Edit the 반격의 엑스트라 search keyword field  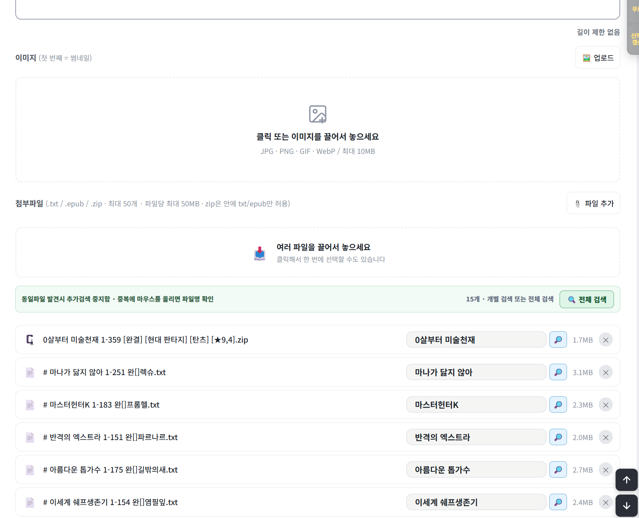tap(476, 437)
